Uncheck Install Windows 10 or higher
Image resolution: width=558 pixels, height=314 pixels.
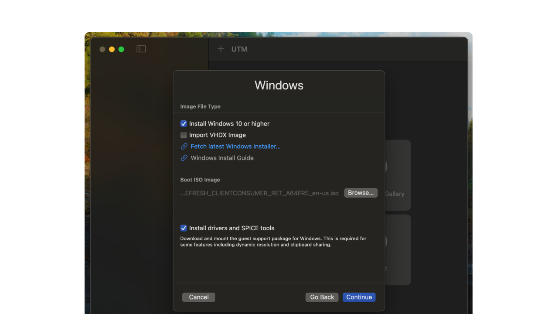point(183,123)
